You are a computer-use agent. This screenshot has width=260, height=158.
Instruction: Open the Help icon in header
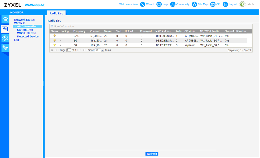[x=159, y=4]
